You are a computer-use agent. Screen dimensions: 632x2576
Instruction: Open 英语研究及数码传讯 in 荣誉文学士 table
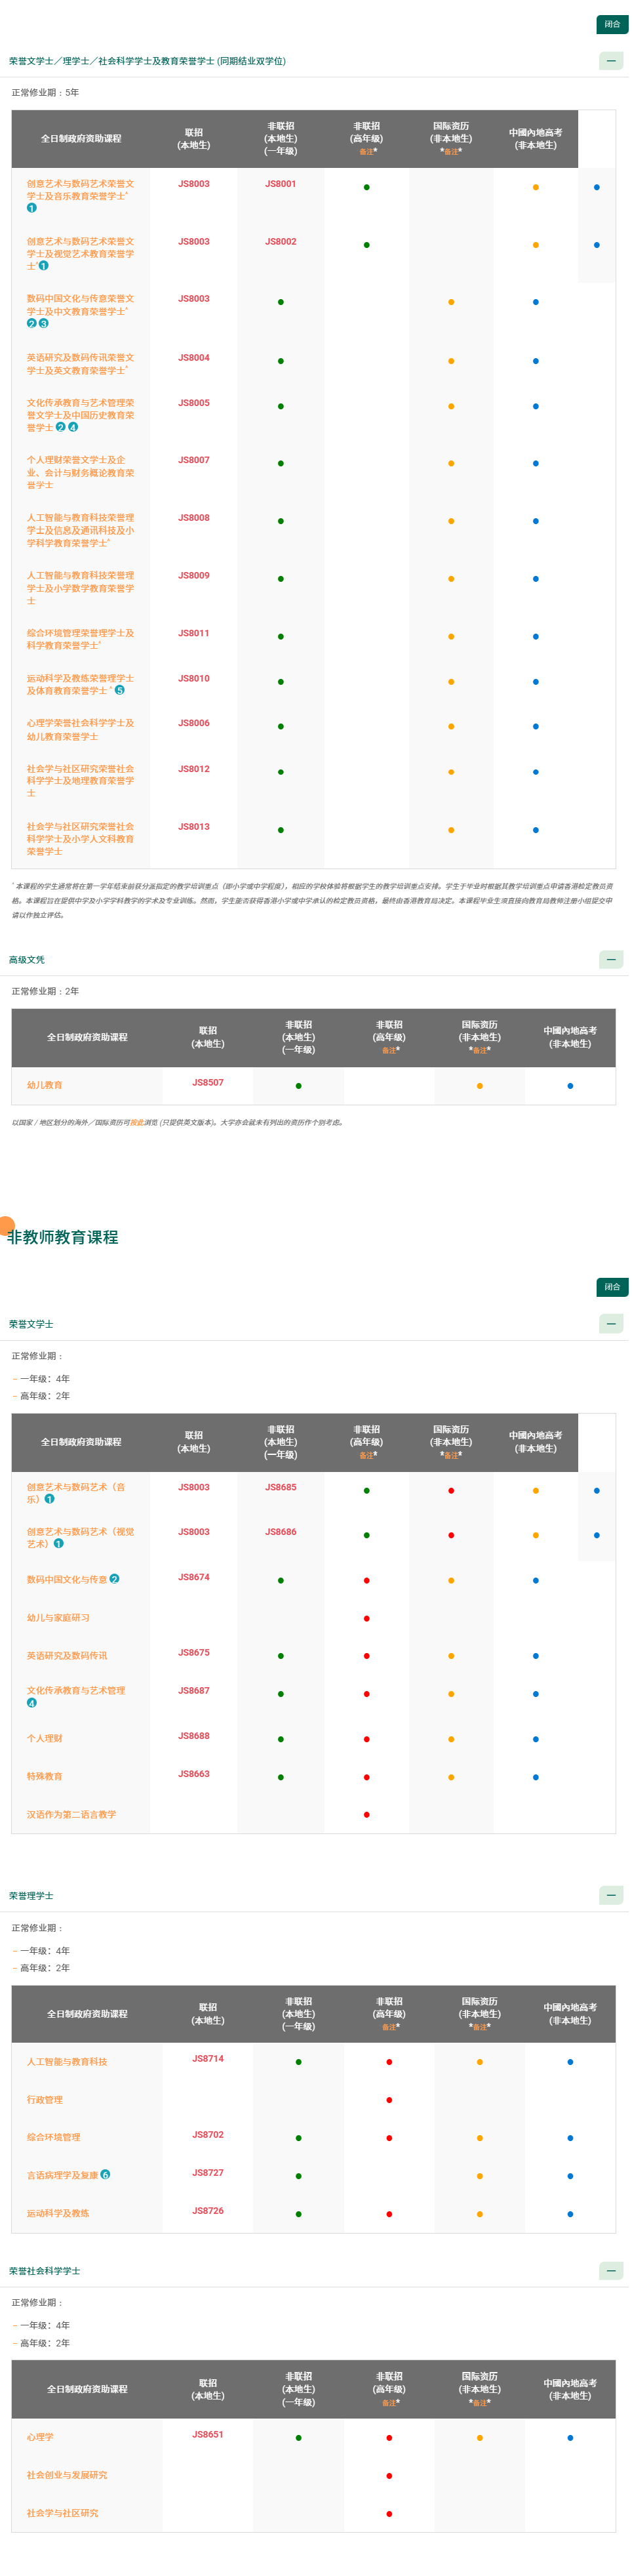point(67,1655)
